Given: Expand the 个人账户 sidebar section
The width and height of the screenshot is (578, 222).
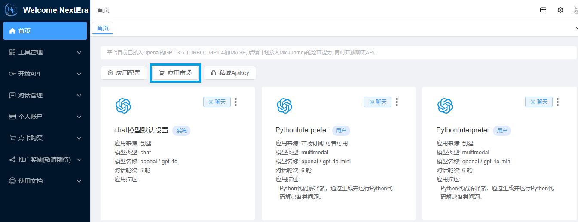Looking at the screenshot, I should [45, 117].
